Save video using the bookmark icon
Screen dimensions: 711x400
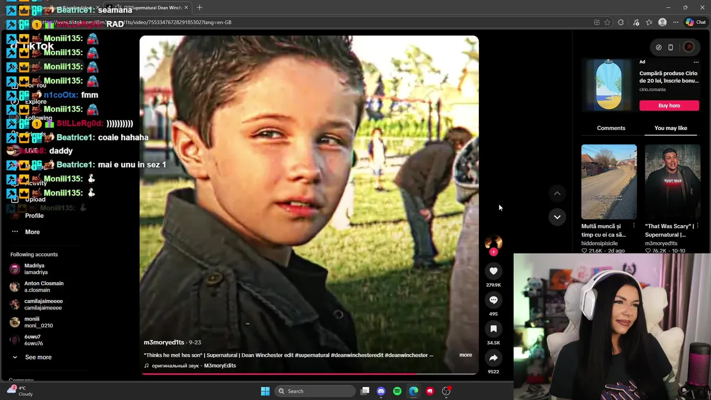click(493, 328)
